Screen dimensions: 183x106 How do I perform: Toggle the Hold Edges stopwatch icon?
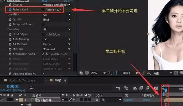point(10,34)
